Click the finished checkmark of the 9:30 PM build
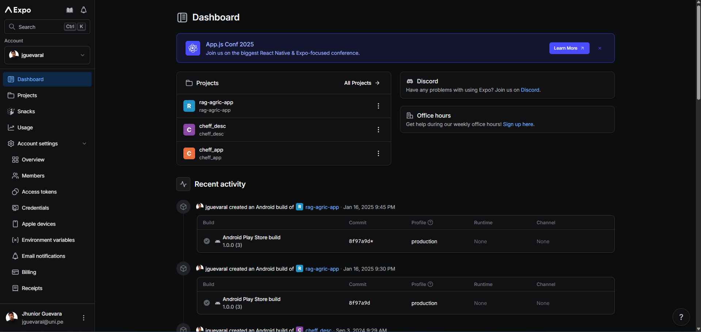701x332 pixels. coord(207,303)
